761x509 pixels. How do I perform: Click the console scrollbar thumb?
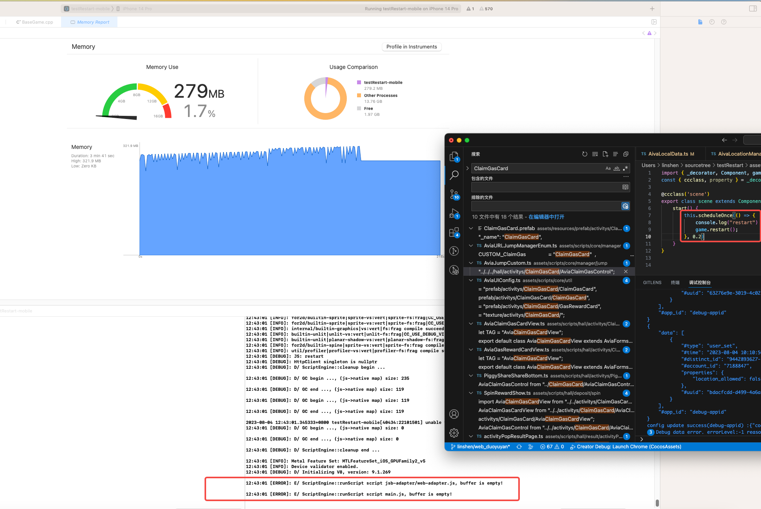pyautogui.click(x=657, y=503)
